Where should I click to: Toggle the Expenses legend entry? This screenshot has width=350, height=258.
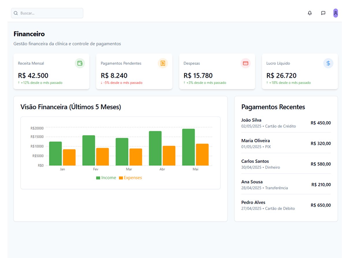coord(130,178)
